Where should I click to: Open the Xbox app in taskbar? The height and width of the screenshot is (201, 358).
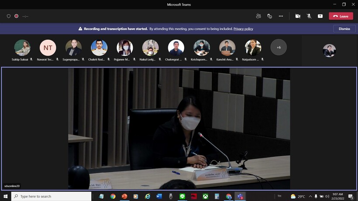point(205,197)
